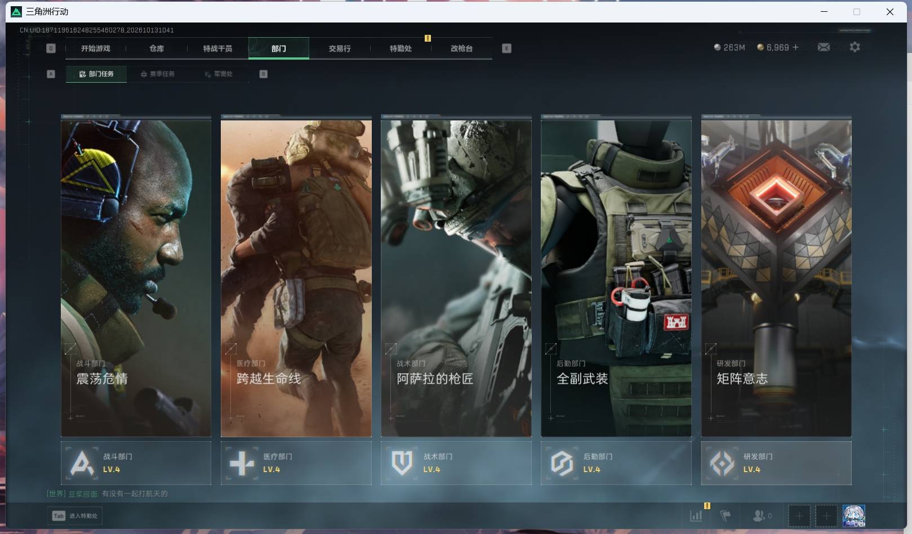Switch to the 仓库 tab

[x=157, y=48]
